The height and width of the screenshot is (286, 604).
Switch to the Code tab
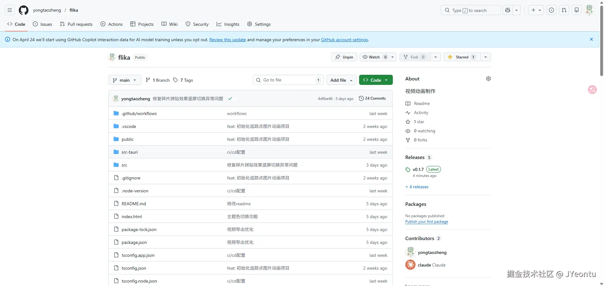pyautogui.click(x=16, y=24)
